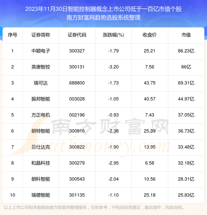
Task: Click closing price 7.43
Action: tap(150, 115)
